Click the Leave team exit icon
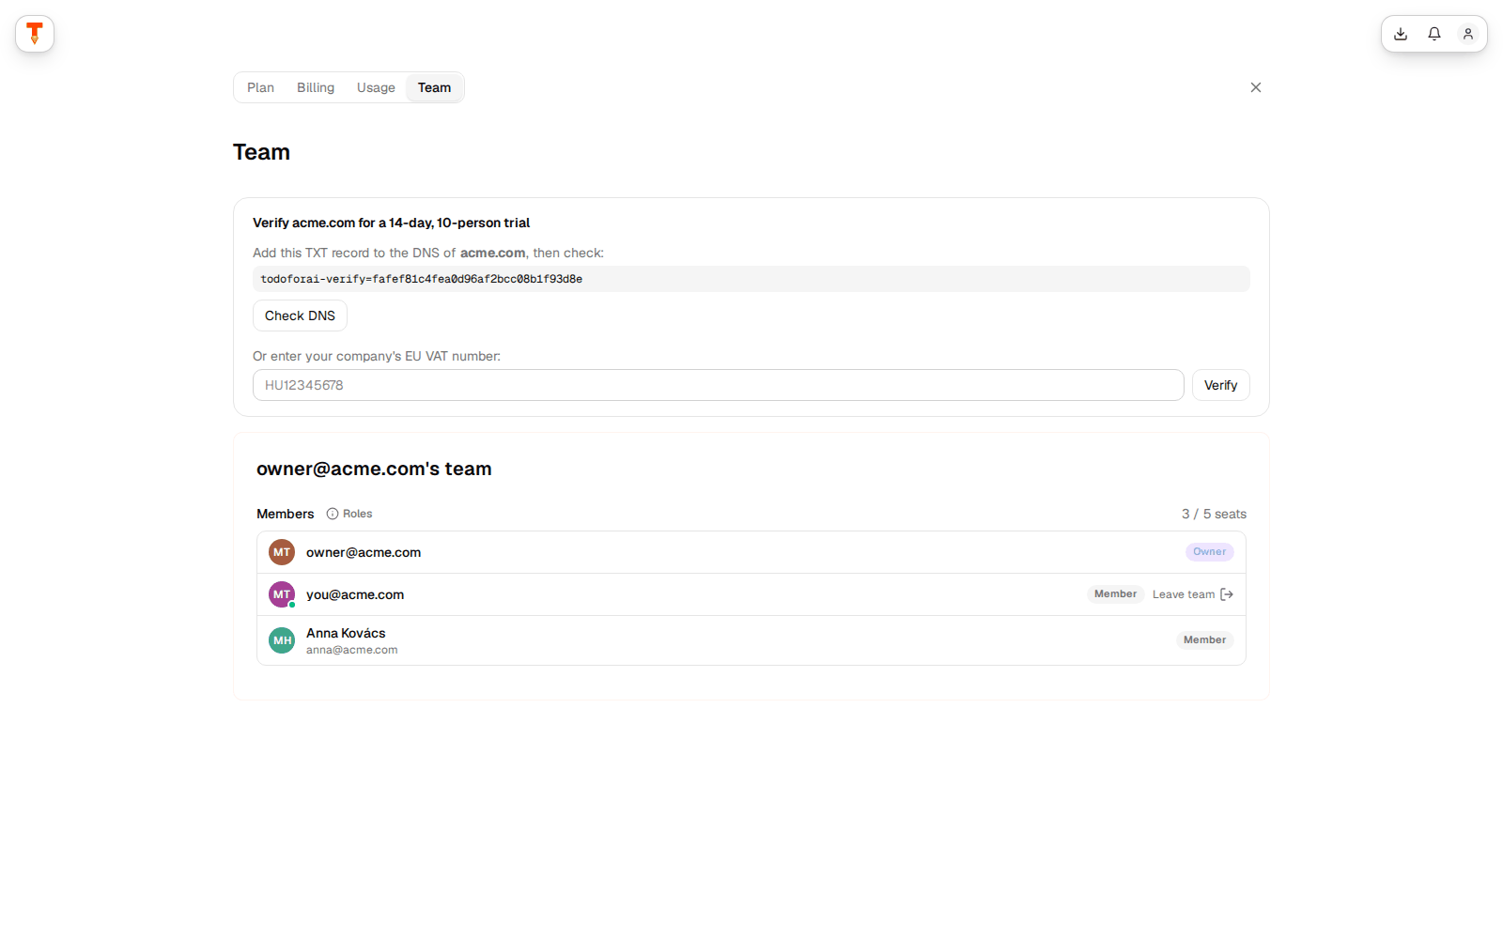1503x939 pixels. pyautogui.click(x=1227, y=594)
